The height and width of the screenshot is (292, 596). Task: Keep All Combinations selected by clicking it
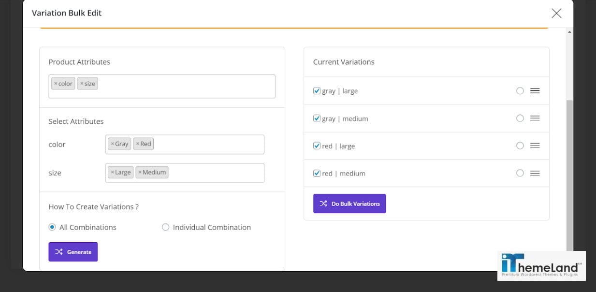tap(52, 227)
